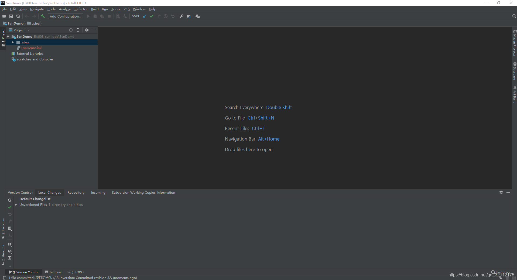Switch to the Repository tab
Viewport: 517px width, 280px height.
pyautogui.click(x=76, y=192)
